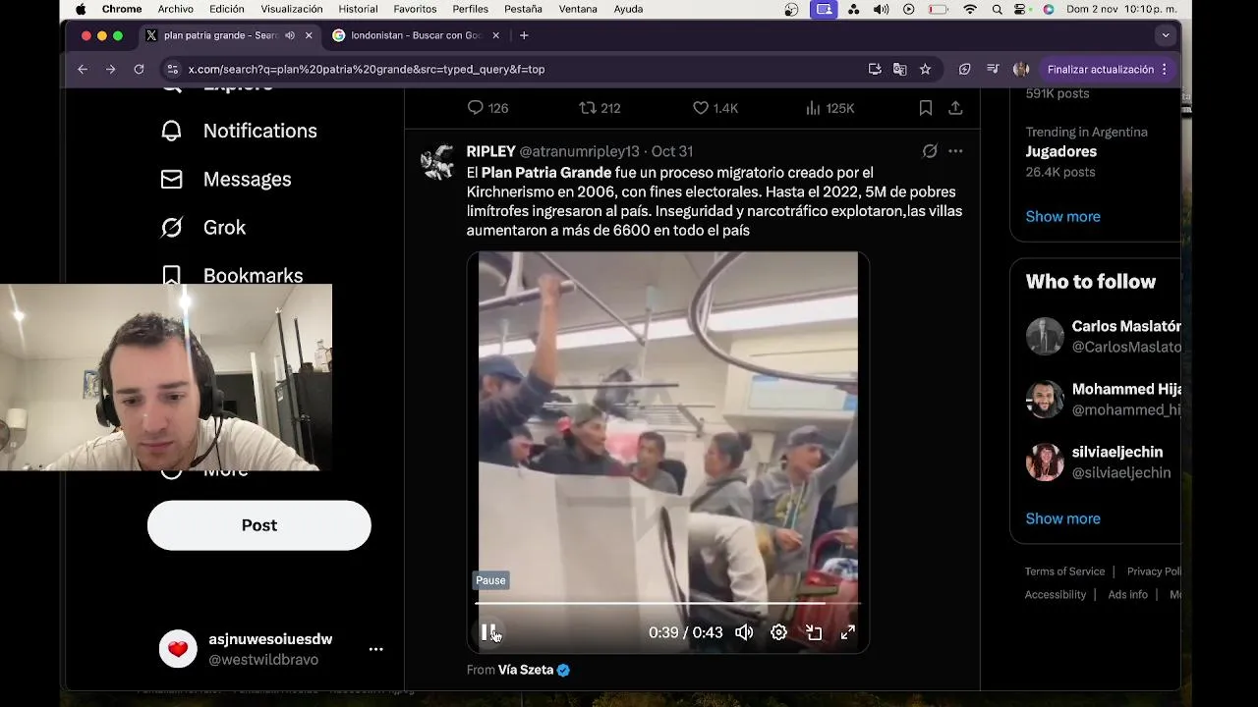Open macOS Spotlight search icon
This screenshot has width=1258, height=707.
[998, 9]
